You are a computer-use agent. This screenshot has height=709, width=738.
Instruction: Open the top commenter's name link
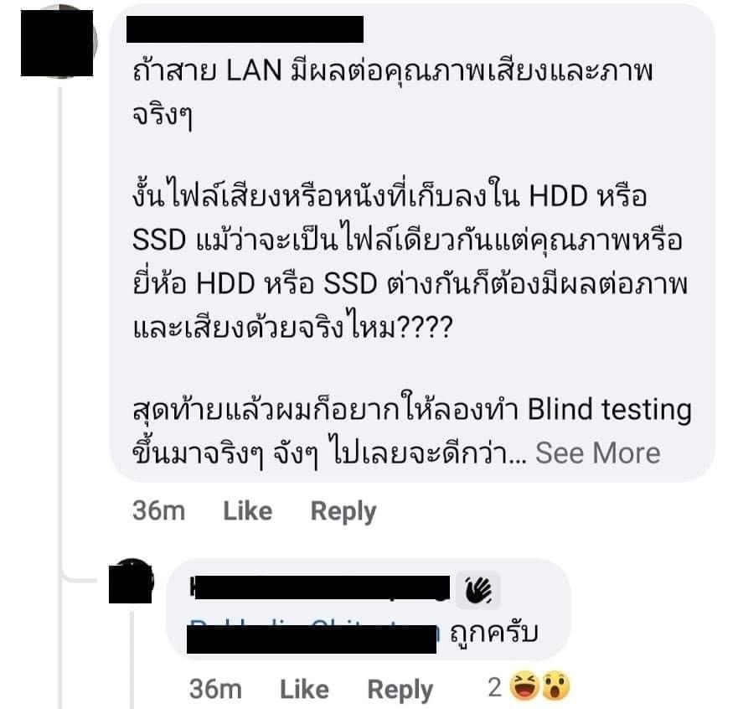coord(245,29)
